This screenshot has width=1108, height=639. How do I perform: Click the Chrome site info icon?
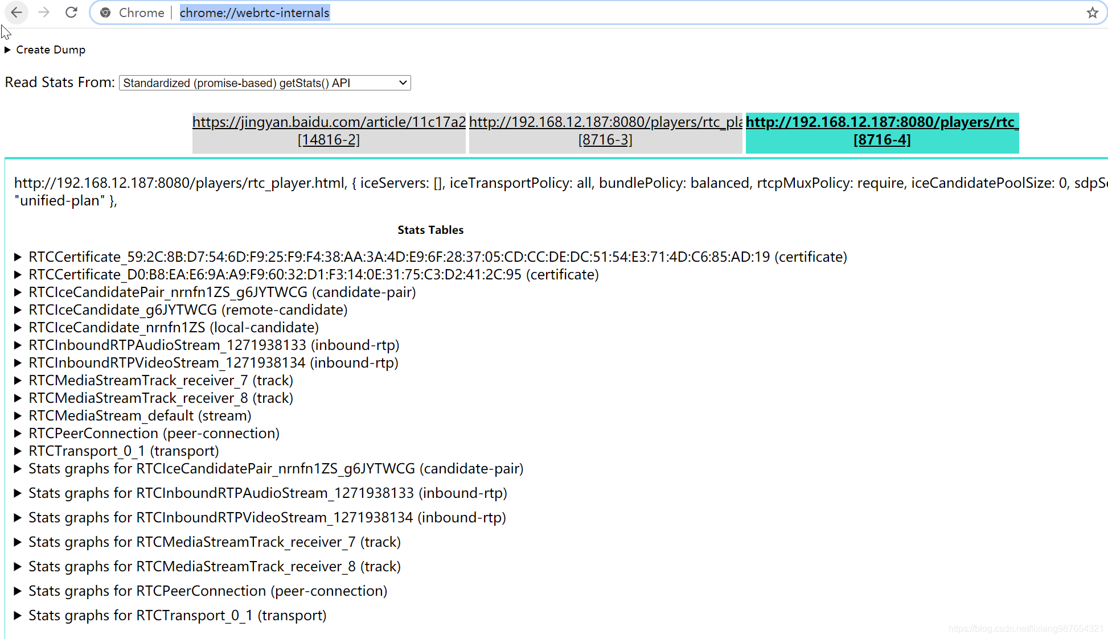point(105,13)
